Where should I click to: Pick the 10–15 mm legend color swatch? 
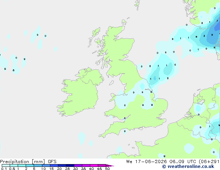[46, 165]
